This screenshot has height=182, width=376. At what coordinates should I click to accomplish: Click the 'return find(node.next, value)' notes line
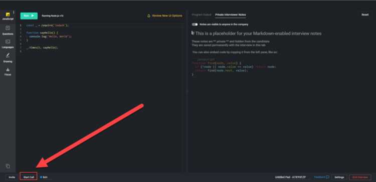click(x=222, y=70)
